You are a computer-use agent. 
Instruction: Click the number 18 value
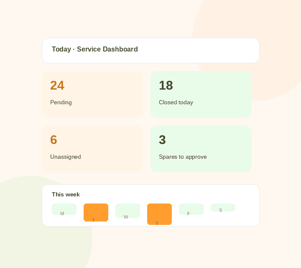pyautogui.click(x=166, y=85)
